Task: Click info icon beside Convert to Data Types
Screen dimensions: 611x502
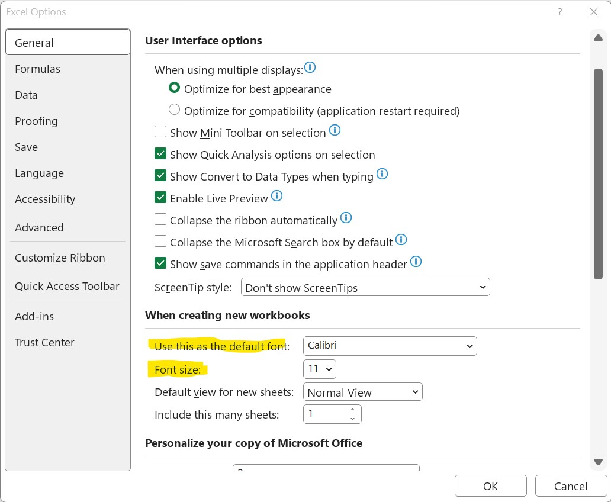Action: (382, 174)
